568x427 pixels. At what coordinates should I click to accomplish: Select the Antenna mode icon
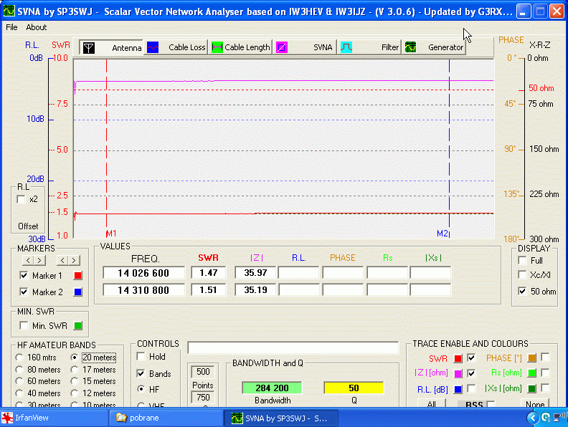(89, 48)
